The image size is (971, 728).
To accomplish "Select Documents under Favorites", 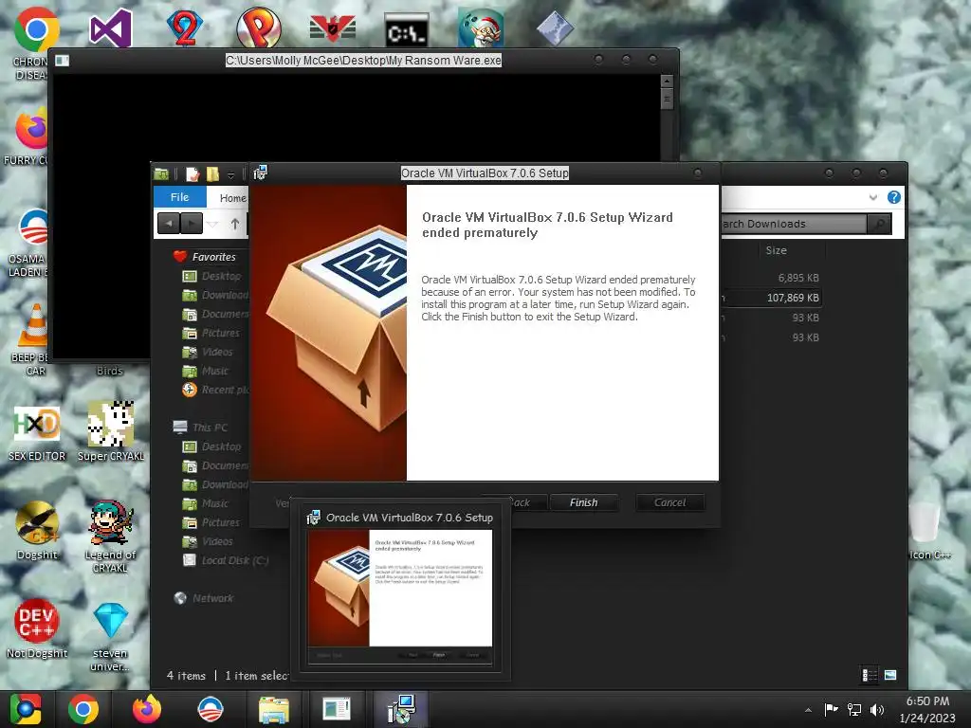I will click(x=215, y=314).
